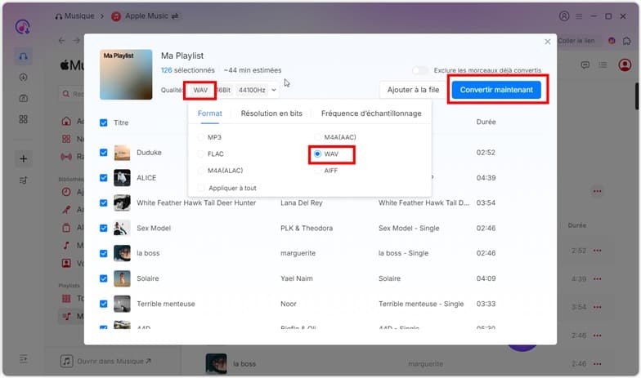Click the PLK & Theodora artist cell
641x378 pixels.
[307, 229]
